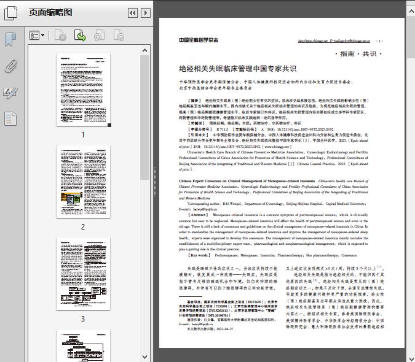Rotate pages counterclockwise icon
415x362 pixels.
(x=99, y=36)
